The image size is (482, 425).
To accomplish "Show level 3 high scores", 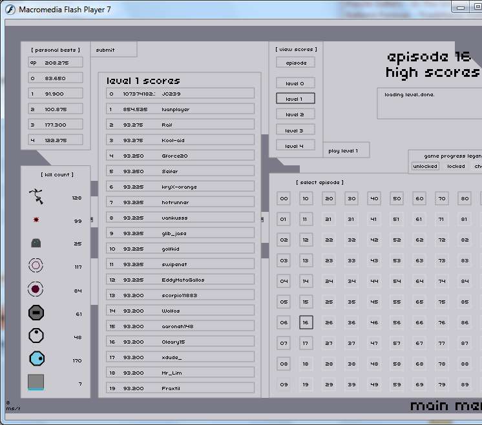I will pos(295,130).
